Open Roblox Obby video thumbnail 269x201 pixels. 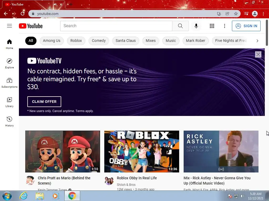[x=142, y=152]
